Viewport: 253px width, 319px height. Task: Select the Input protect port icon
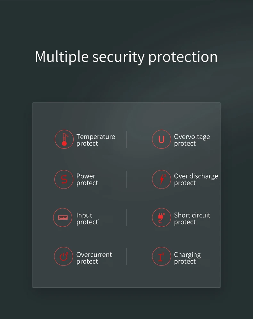pyautogui.click(x=63, y=218)
